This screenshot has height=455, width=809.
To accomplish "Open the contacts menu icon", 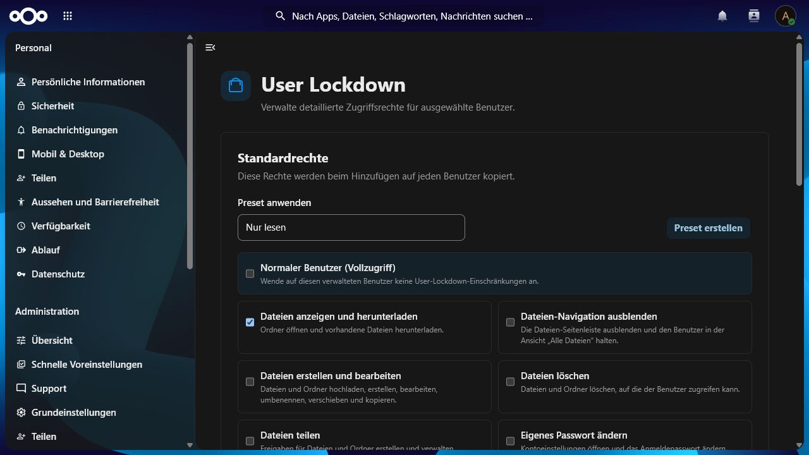I will click(754, 16).
